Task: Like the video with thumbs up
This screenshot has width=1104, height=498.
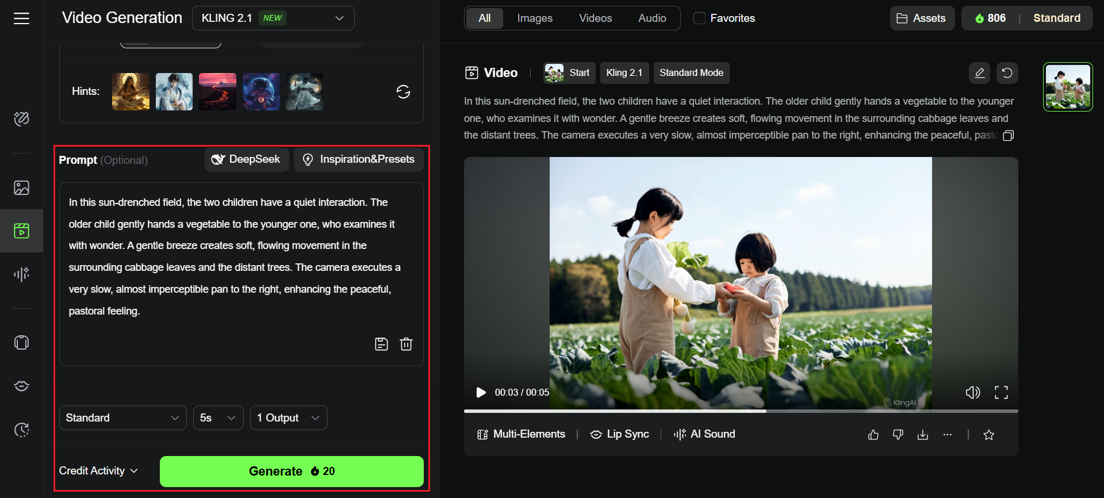Action: click(873, 435)
